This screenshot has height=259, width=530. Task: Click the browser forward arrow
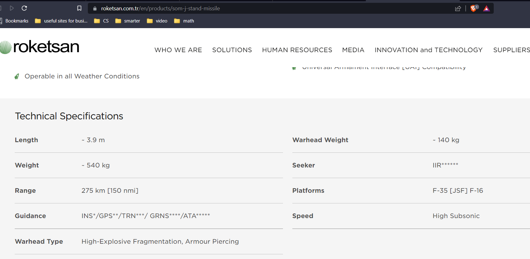12,8
